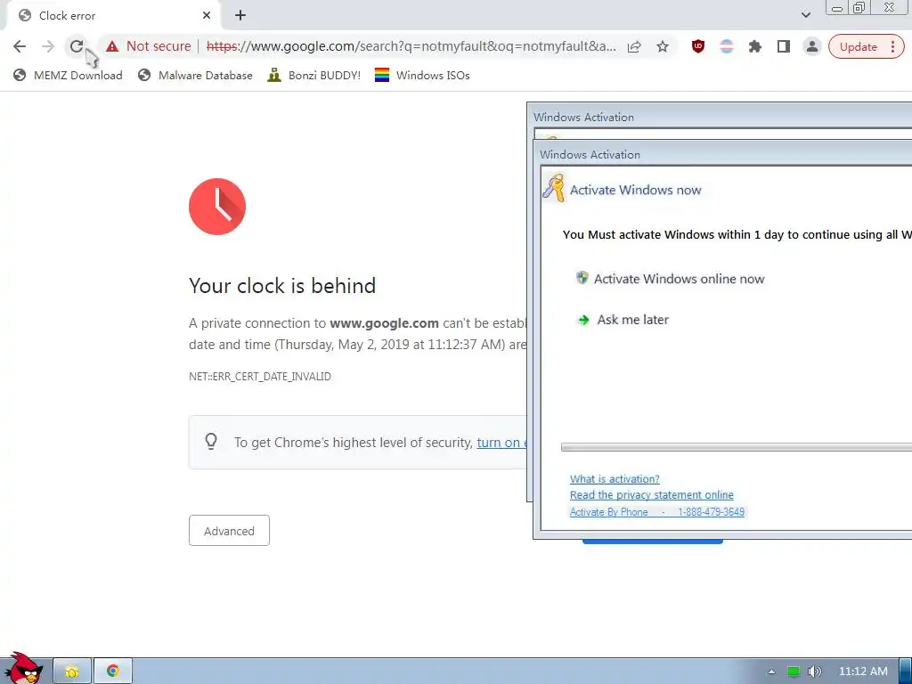912x684 pixels.
Task: Open the tab search dropdown arrow
Action: coord(805,15)
